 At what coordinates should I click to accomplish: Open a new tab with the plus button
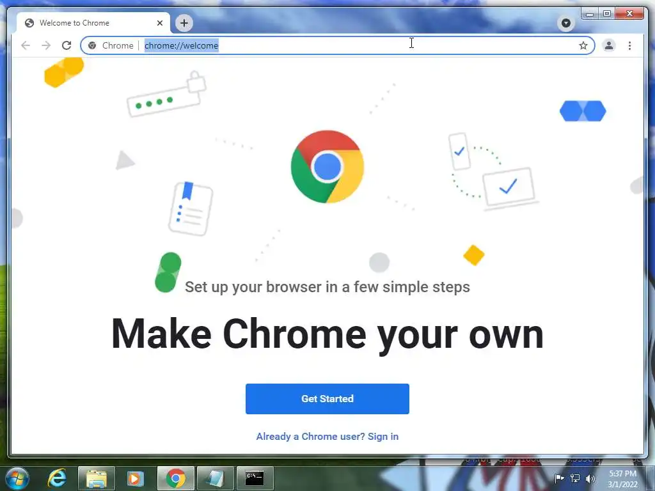184,23
